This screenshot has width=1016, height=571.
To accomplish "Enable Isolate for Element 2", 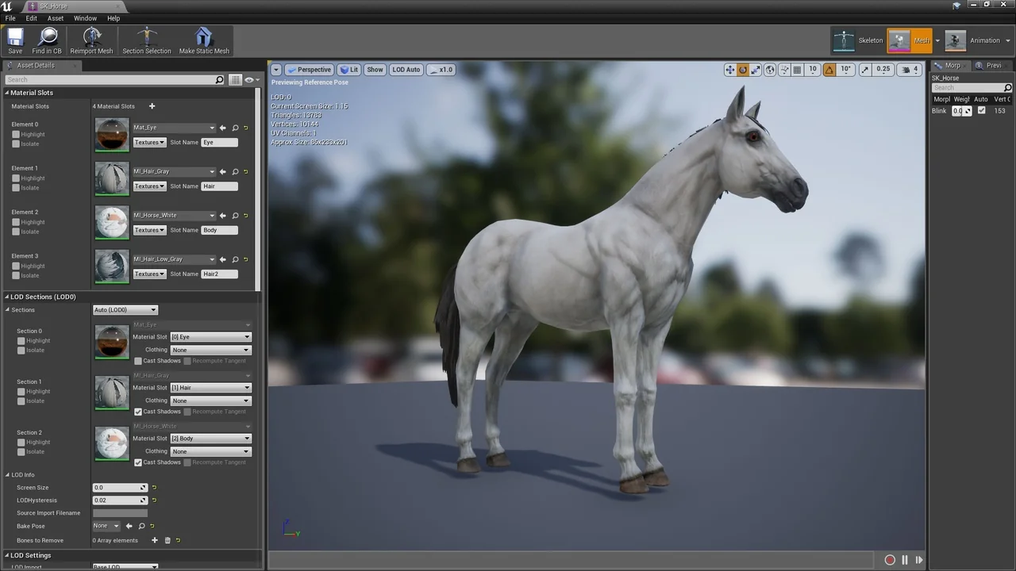I will coord(16,232).
